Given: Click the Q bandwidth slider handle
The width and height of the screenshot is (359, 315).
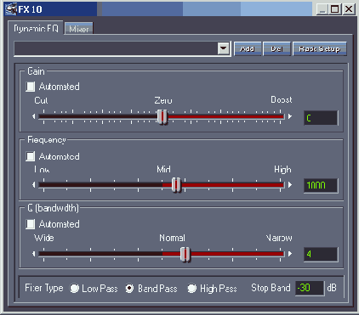Looking at the screenshot, I should click(185, 254).
